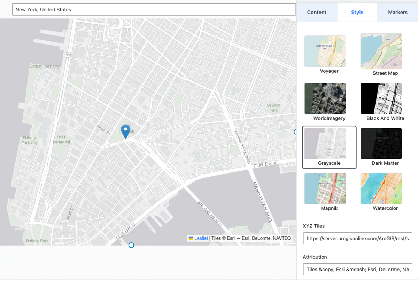This screenshot has width=418, height=281.
Task: Choose the Grayscale map style
Action: pos(329,147)
